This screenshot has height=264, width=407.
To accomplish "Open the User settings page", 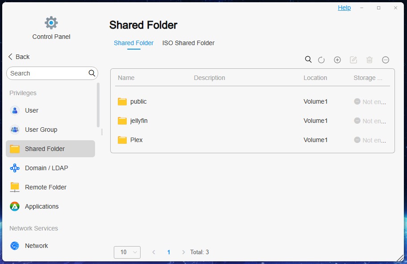I will tap(50, 110).
